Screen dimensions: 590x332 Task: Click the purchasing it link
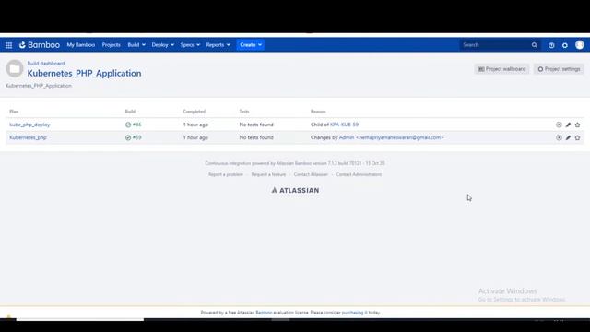pyautogui.click(x=354, y=313)
